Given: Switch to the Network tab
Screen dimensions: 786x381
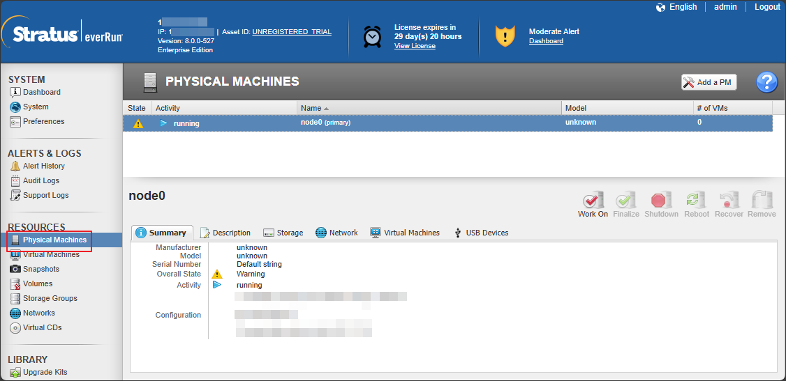Looking at the screenshot, I should [336, 233].
